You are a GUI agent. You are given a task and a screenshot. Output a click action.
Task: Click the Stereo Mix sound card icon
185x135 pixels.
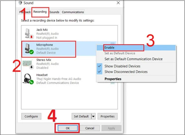[28, 64]
